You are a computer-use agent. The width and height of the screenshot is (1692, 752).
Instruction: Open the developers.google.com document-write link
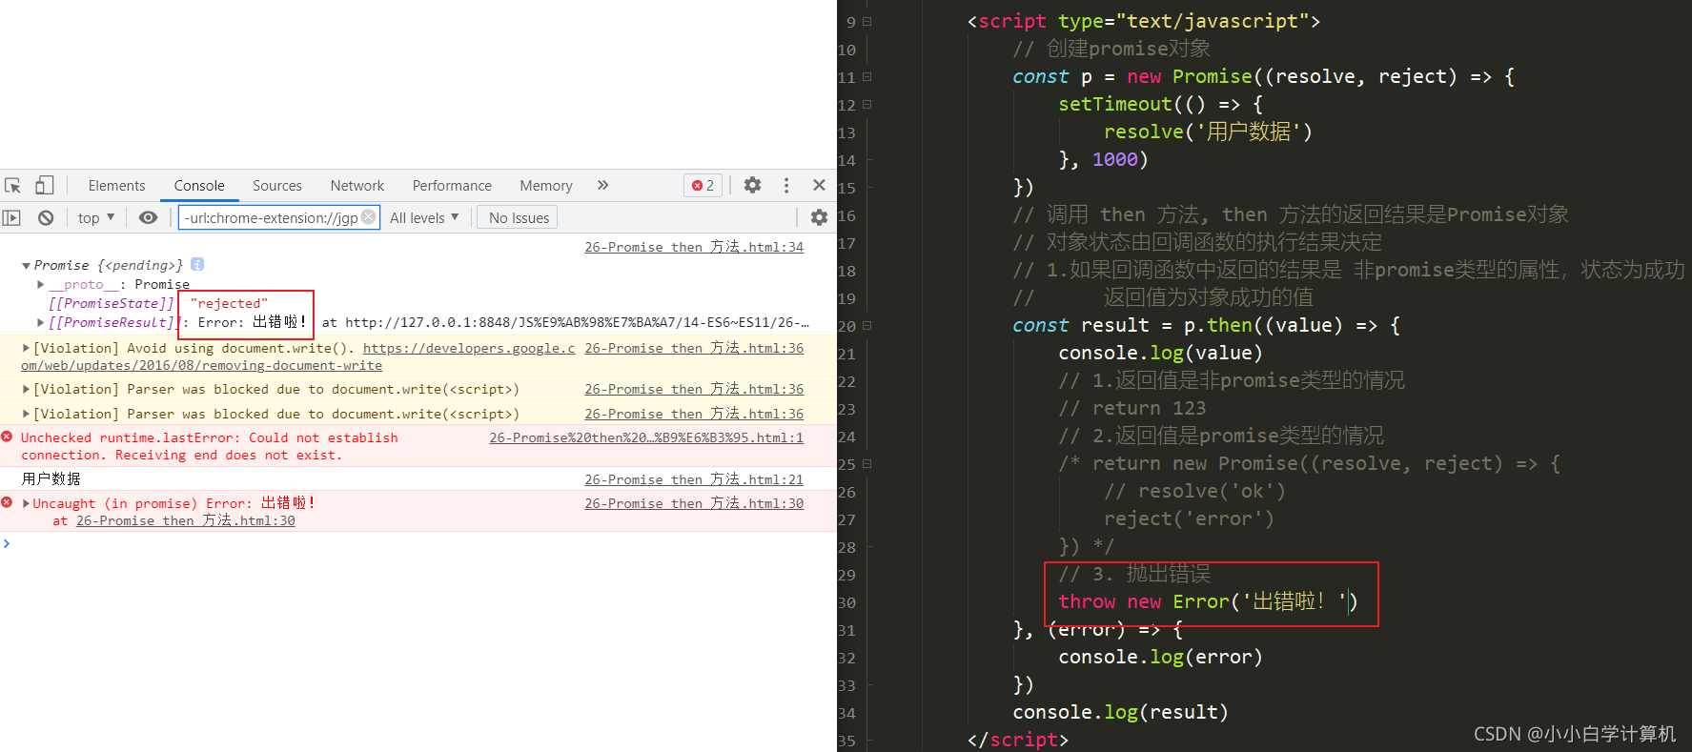click(x=469, y=348)
